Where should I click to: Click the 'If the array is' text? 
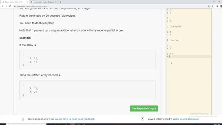click(x=28, y=45)
